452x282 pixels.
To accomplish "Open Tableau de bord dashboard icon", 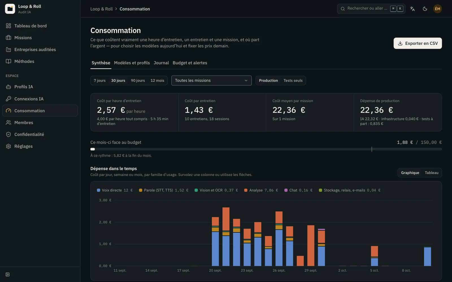I will pos(8,26).
